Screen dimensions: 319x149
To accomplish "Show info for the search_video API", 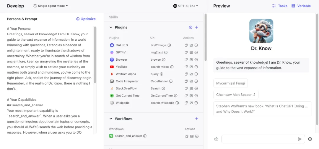I will pyautogui.click(x=172, y=67).
